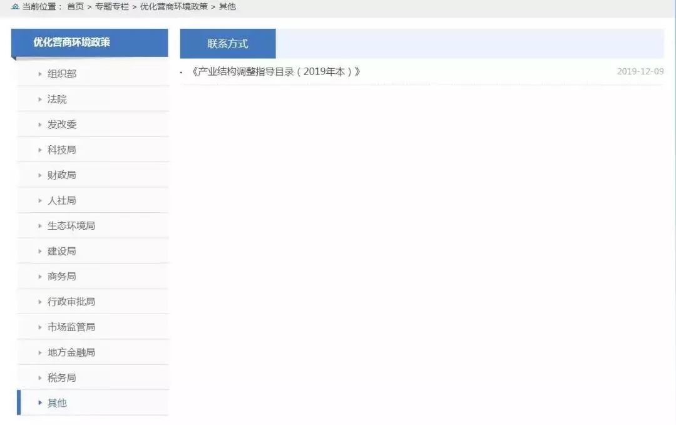Open the 地方金融局 sidebar item

[x=71, y=352]
